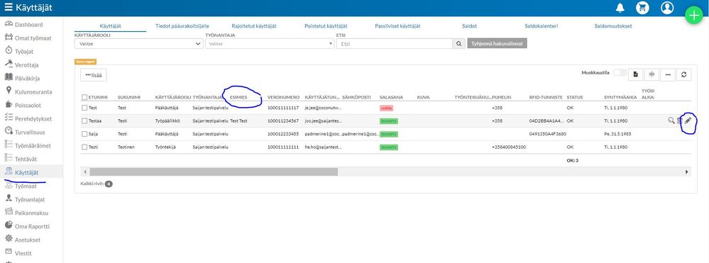Sort by STATUS column header

574,97
